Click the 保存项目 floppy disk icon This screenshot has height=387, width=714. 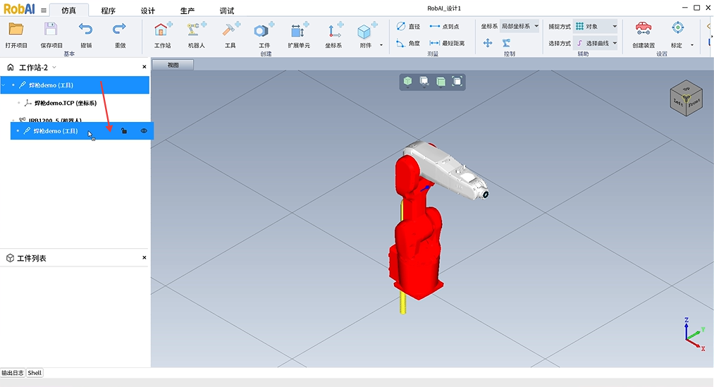[x=51, y=30]
